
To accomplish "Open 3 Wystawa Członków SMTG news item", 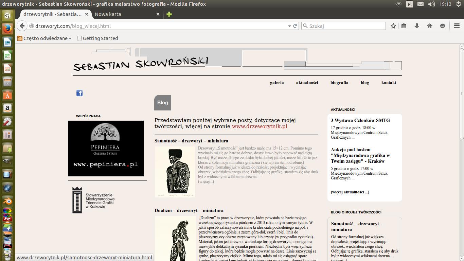I will 360,120.
